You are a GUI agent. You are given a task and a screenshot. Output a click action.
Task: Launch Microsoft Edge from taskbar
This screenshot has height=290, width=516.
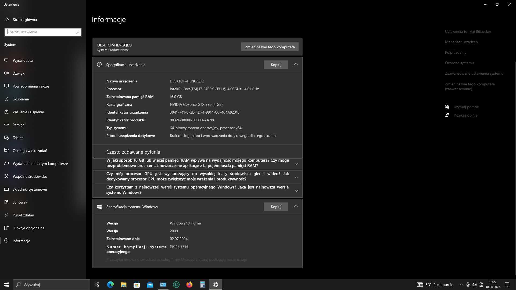110,285
